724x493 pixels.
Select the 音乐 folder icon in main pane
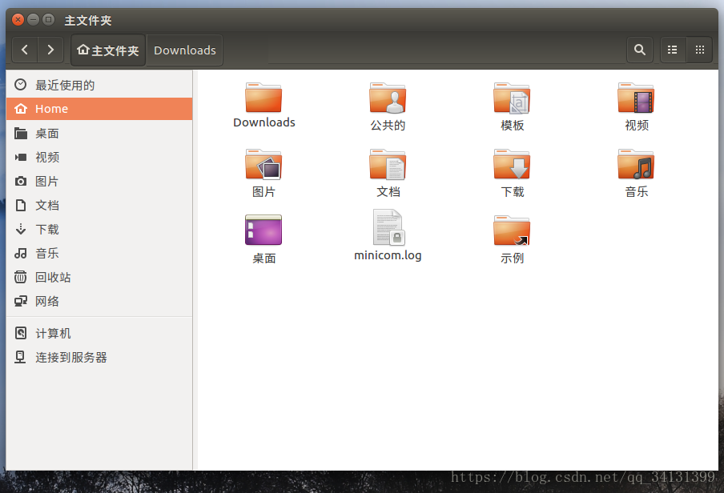pos(636,164)
